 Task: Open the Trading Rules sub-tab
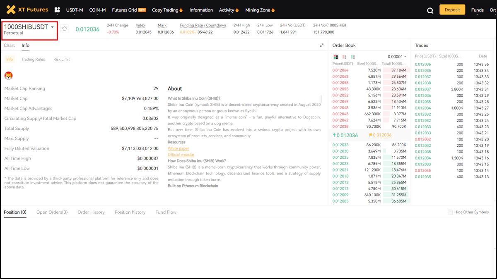click(x=33, y=60)
